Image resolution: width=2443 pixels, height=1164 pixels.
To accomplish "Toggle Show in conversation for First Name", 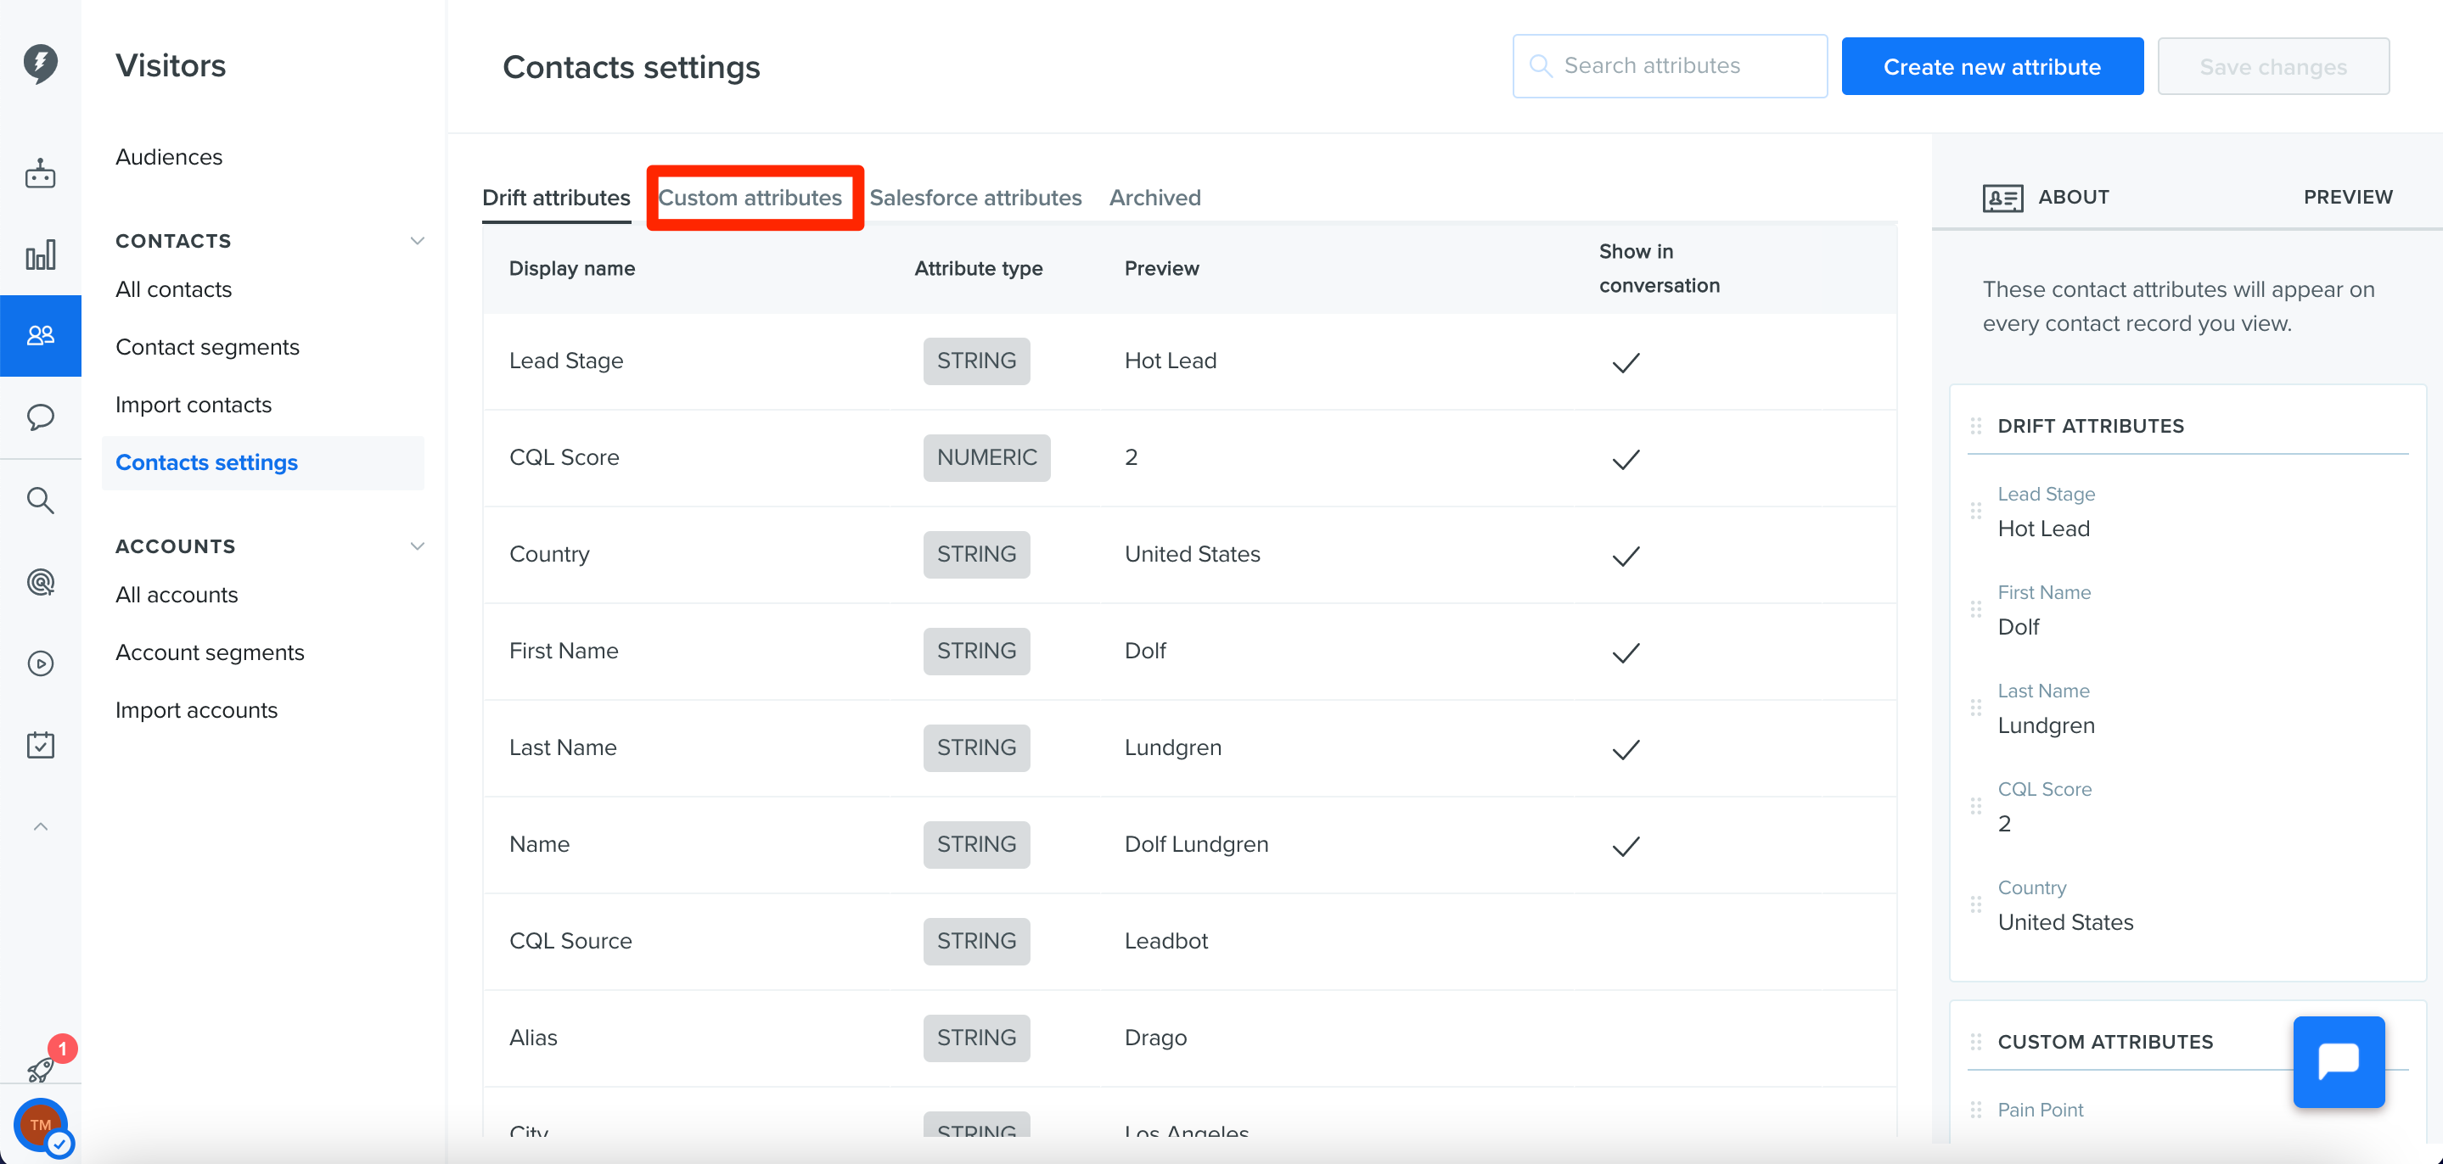I will pyautogui.click(x=1626, y=652).
